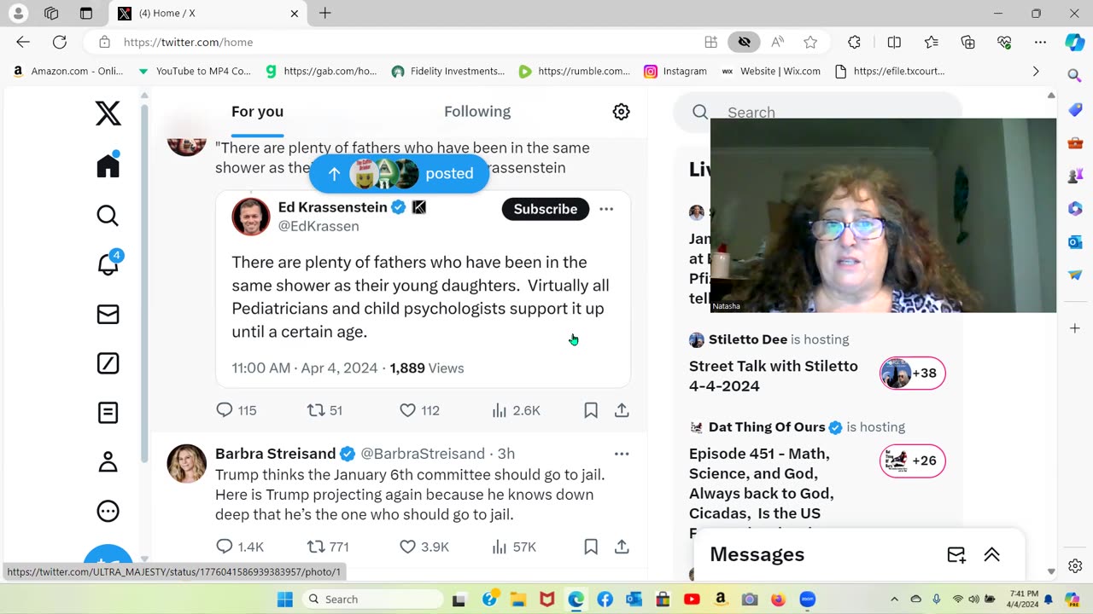The width and height of the screenshot is (1093, 614).
Task: Open Amazon.com favorites bookmark
Action: [68, 72]
